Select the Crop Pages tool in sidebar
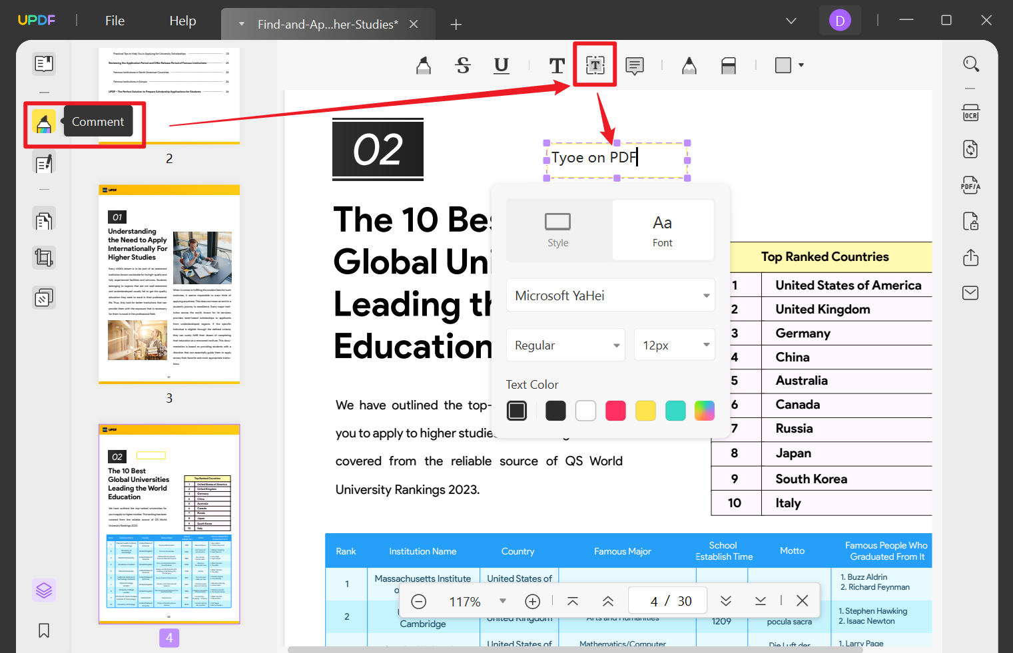 [x=44, y=258]
